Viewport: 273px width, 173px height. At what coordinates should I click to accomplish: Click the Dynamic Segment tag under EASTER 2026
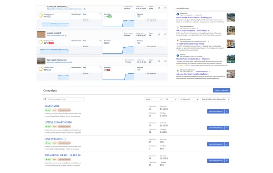64,110
